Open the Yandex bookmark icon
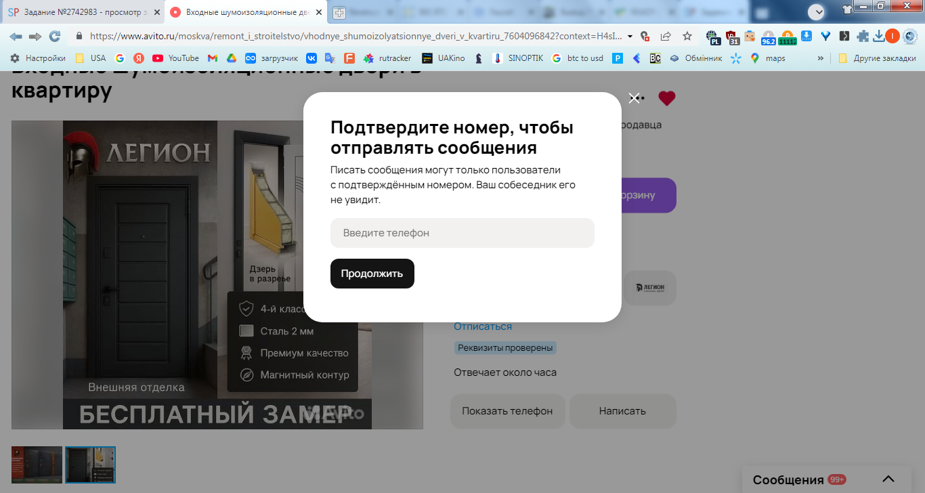Image resolution: width=925 pixels, height=493 pixels. 138,58
